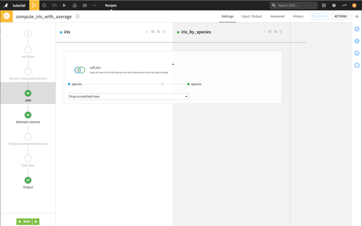Click the green RUN button

tap(24, 221)
